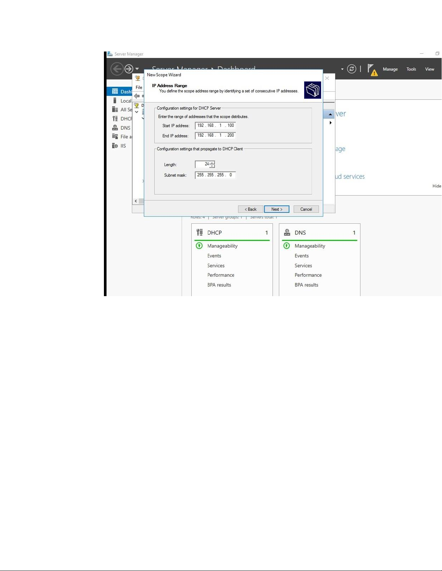442x571 pixels.
Task: Open DNS Events
Action: 302,256
